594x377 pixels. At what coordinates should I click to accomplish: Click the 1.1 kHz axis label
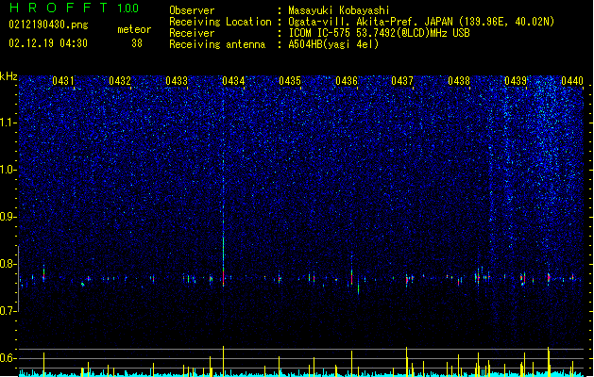click(8, 123)
